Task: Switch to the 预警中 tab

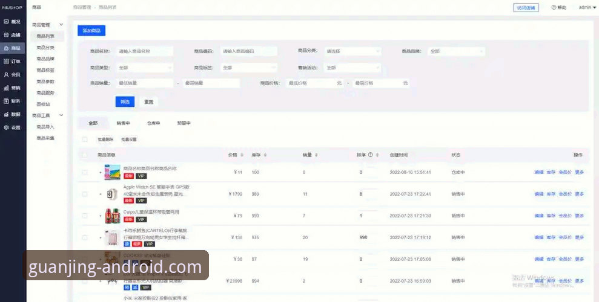Action: (x=184, y=123)
